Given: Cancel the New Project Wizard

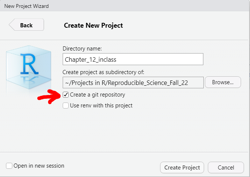Looking at the screenshot, I should [226, 167].
